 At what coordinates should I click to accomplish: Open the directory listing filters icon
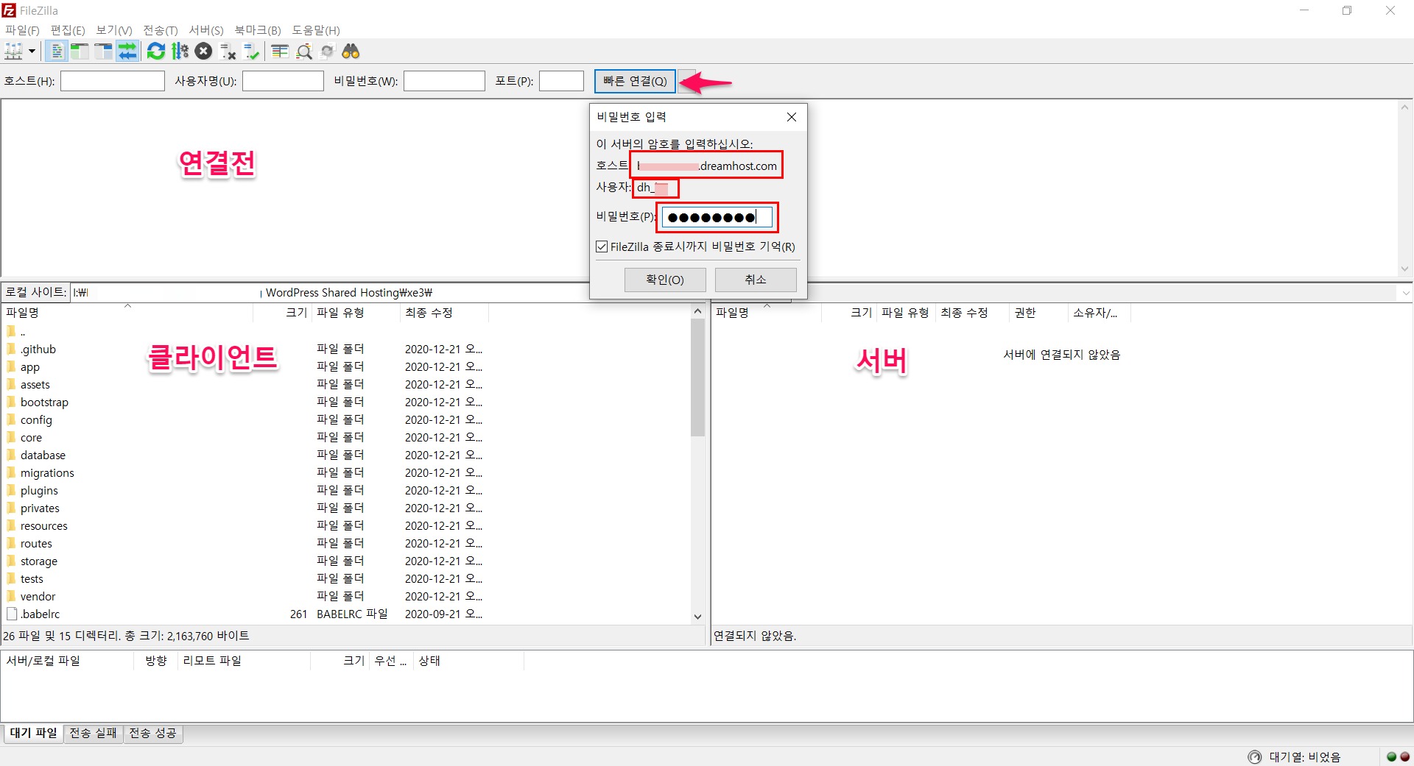pos(280,51)
